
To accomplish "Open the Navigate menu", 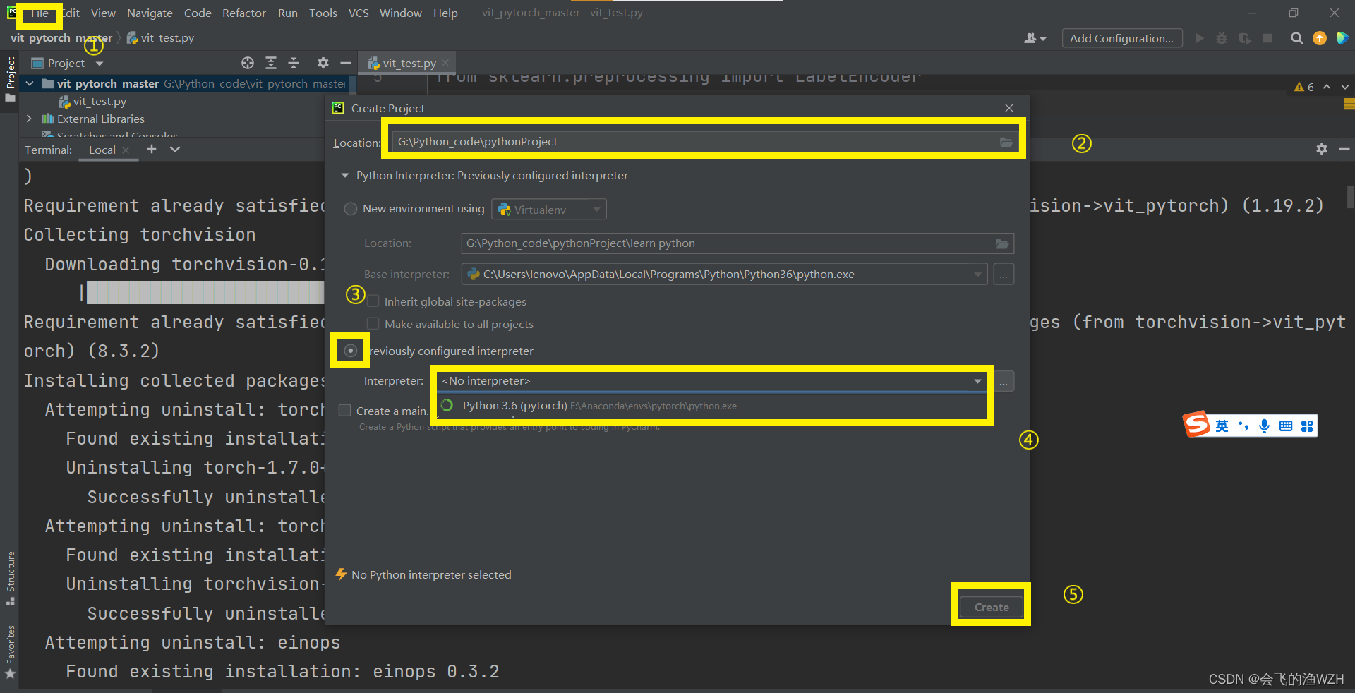I will coord(150,13).
